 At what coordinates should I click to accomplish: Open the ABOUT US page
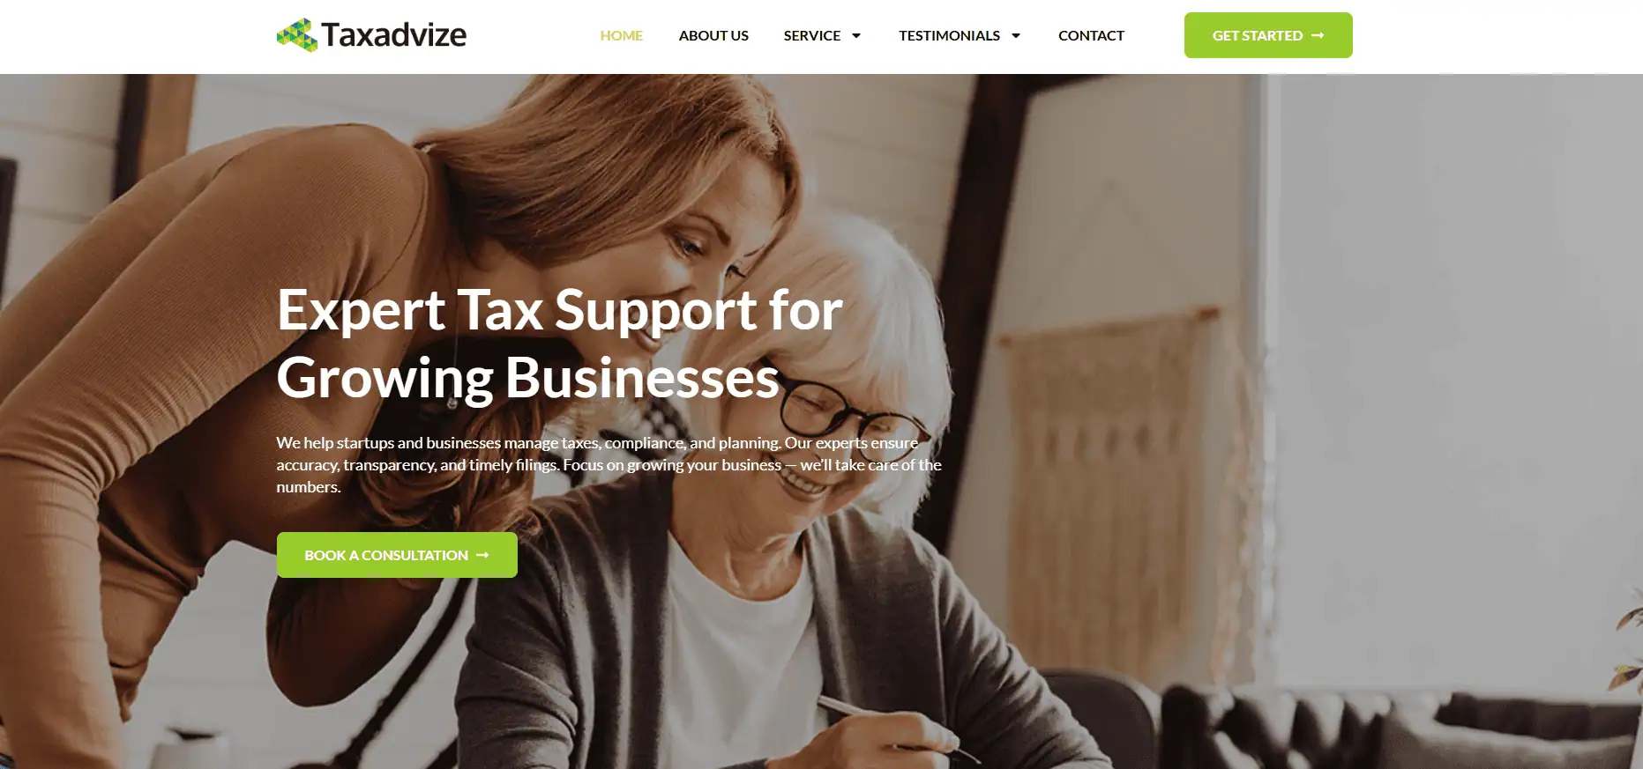point(713,35)
